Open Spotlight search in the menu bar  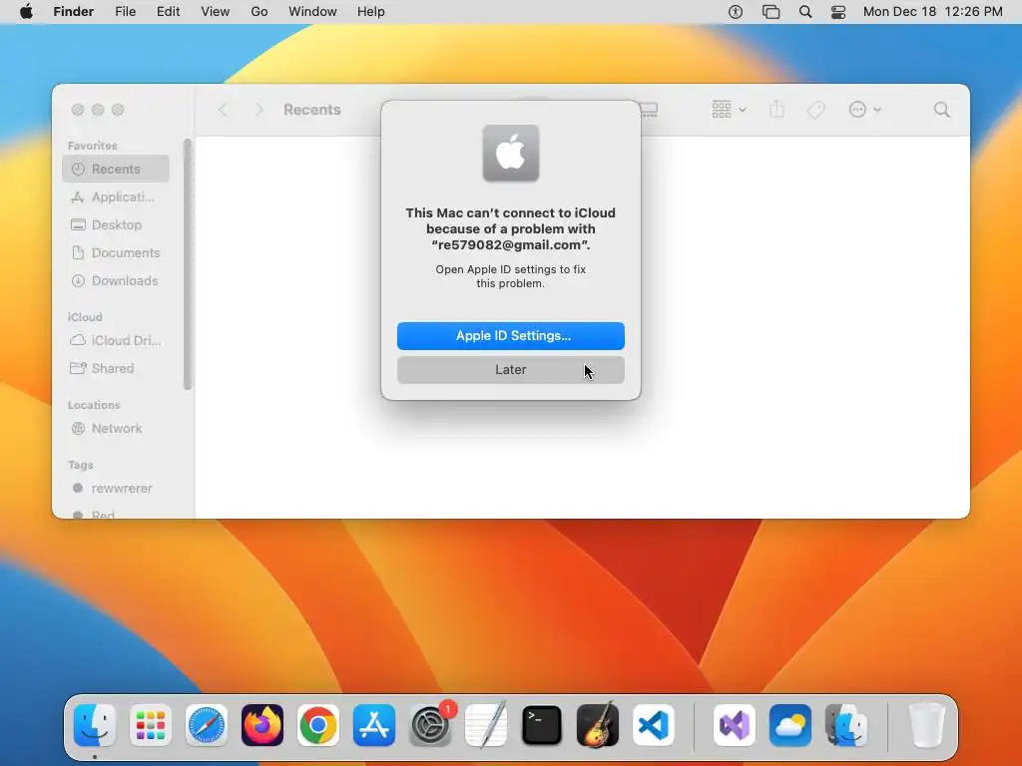point(805,12)
